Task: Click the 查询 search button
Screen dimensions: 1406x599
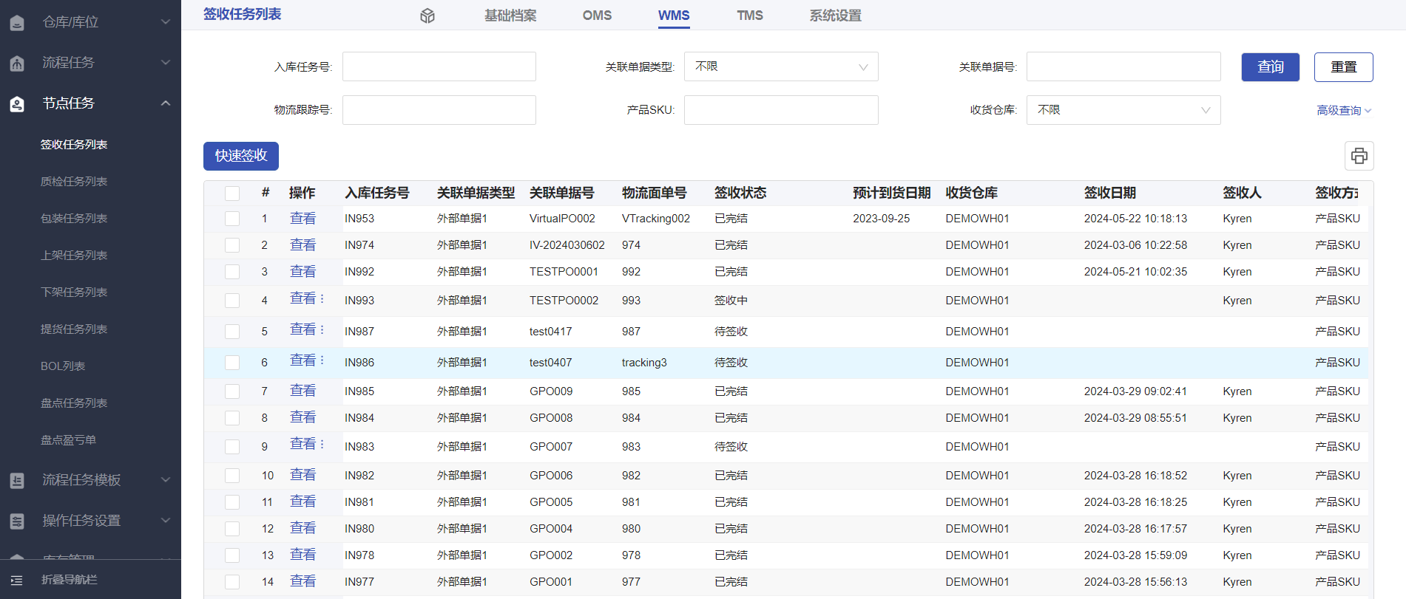Action: pyautogui.click(x=1271, y=67)
